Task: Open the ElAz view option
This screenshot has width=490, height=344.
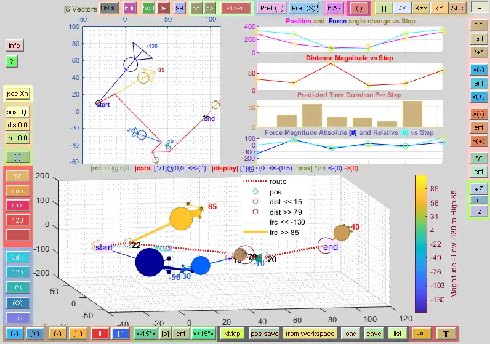Action: pyautogui.click(x=334, y=9)
